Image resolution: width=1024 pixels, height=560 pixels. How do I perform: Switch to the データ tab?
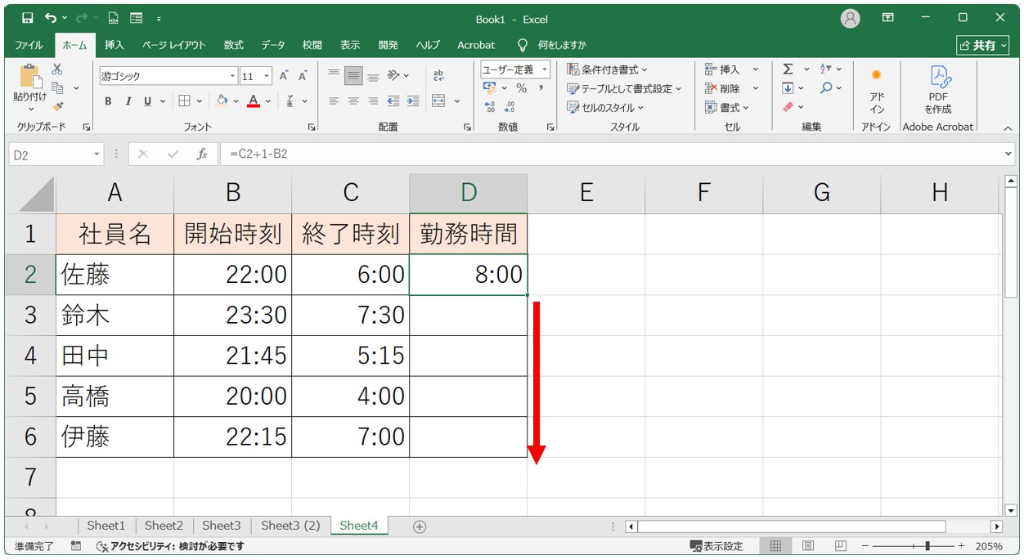273,45
